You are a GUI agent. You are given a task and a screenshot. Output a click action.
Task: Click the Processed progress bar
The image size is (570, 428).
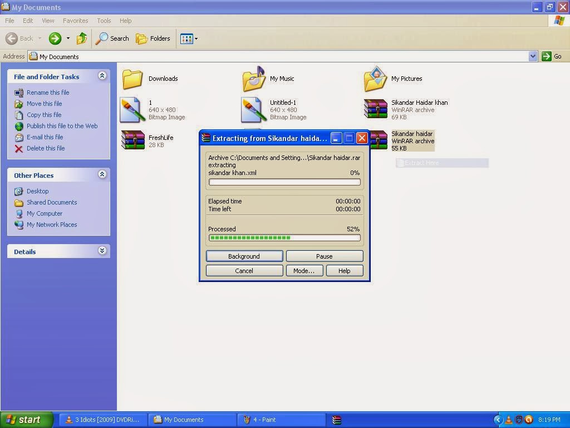tap(284, 237)
